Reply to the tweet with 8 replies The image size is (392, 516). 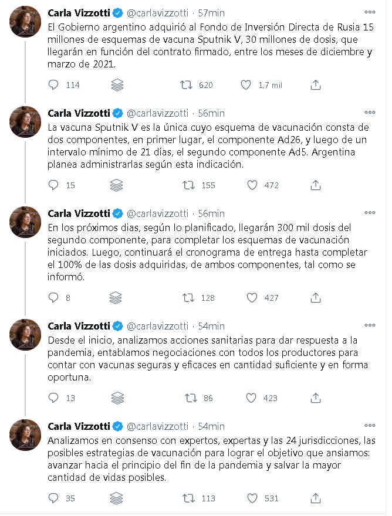53,298
